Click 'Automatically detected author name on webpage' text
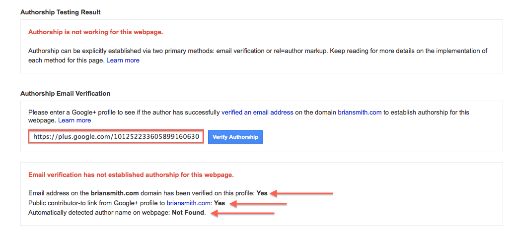This screenshot has width=514, height=234. coord(99,213)
